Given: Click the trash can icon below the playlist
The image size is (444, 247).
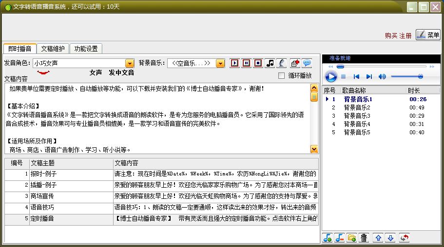Looking at the screenshot, I should coord(364,238).
